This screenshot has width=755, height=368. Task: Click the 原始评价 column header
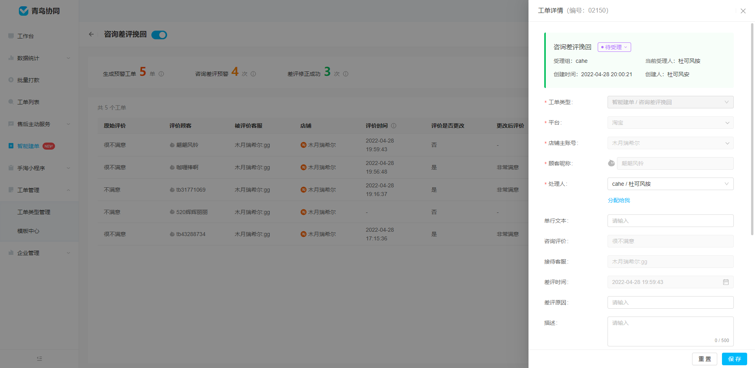[x=115, y=126]
